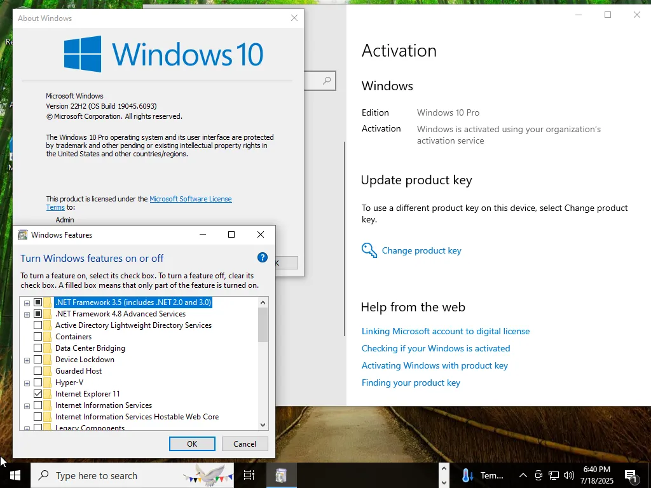Open the Windows Features help question icon

point(263,257)
